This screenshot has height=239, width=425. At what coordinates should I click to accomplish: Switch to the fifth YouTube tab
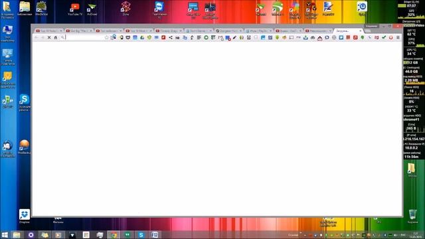pos(168,31)
